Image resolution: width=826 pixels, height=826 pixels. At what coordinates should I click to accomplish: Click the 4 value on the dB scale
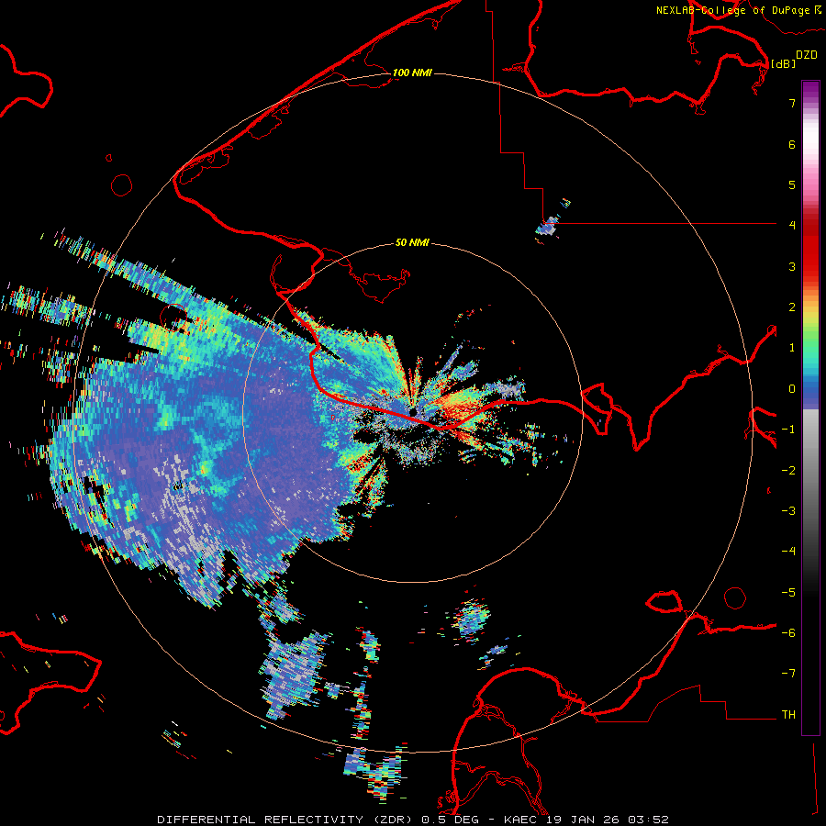click(792, 226)
